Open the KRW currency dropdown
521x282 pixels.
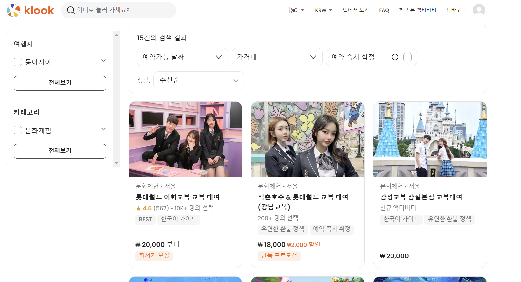[324, 10]
